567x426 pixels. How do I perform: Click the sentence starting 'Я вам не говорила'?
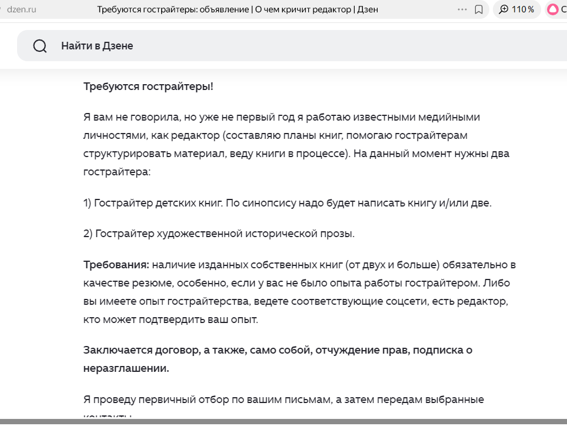282,117
